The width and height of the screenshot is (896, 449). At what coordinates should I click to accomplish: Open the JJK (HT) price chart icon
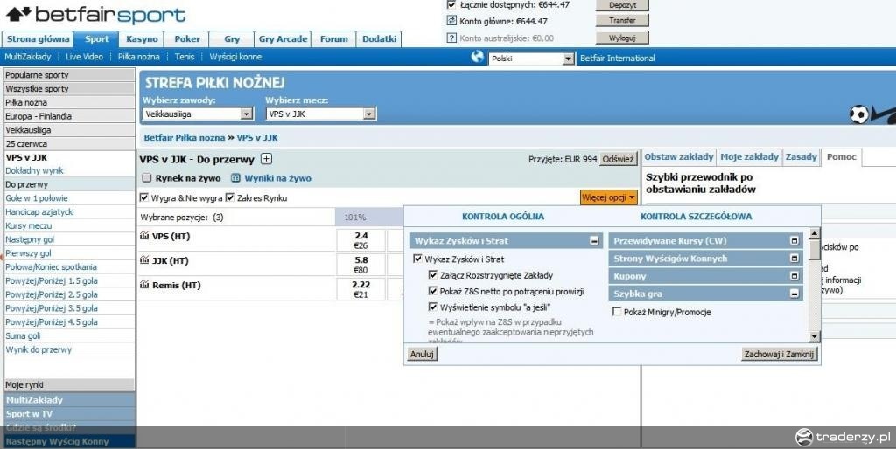(144, 260)
